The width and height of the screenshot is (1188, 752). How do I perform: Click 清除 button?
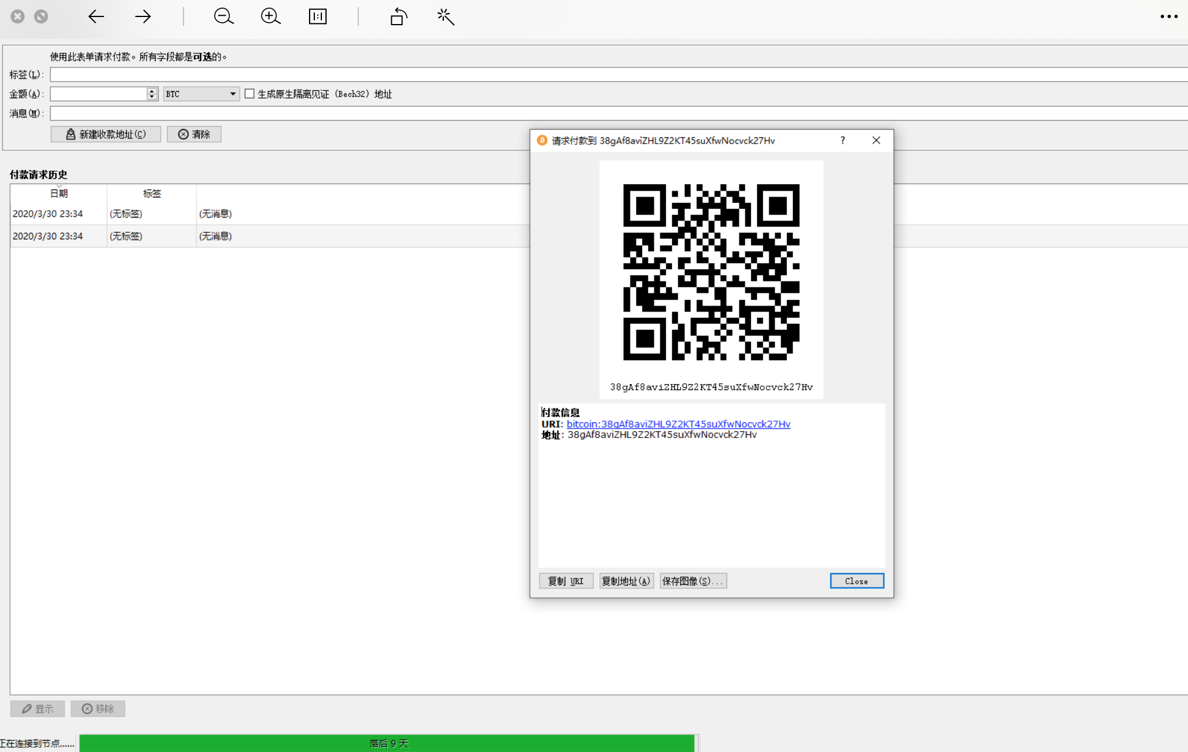coord(194,133)
